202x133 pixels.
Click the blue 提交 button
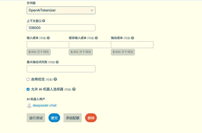click(54, 118)
